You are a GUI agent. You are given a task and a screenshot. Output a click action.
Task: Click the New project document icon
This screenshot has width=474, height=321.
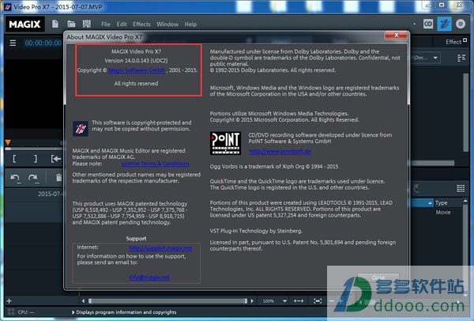coord(55,24)
